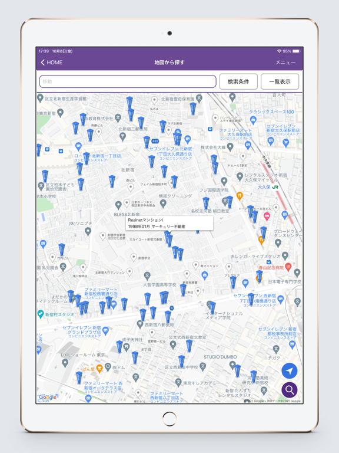Tap the 大智学園高等学校 school icon

147,275
